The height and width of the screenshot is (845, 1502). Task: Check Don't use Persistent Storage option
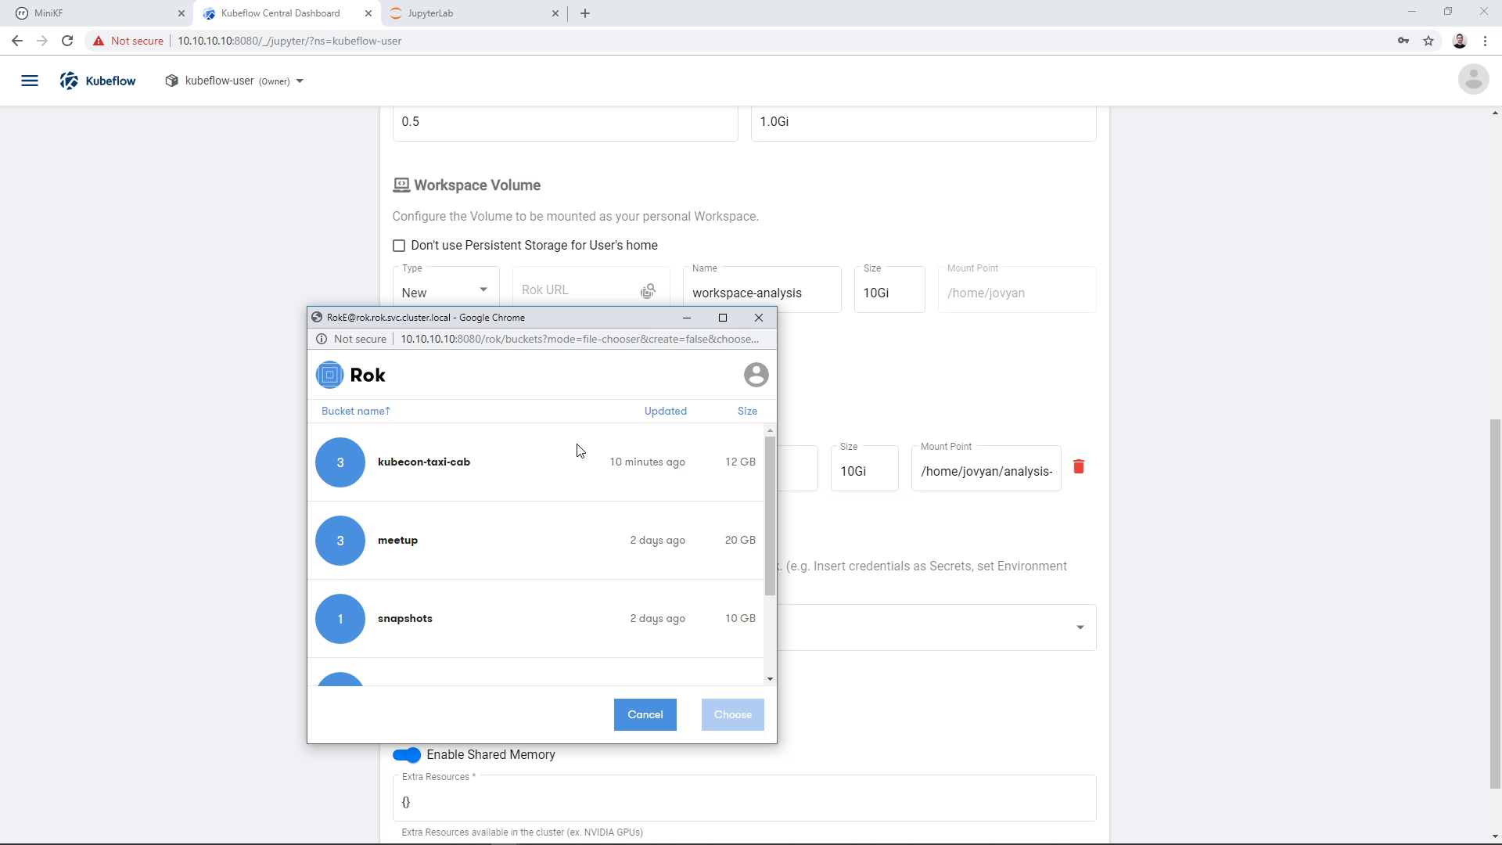(399, 246)
